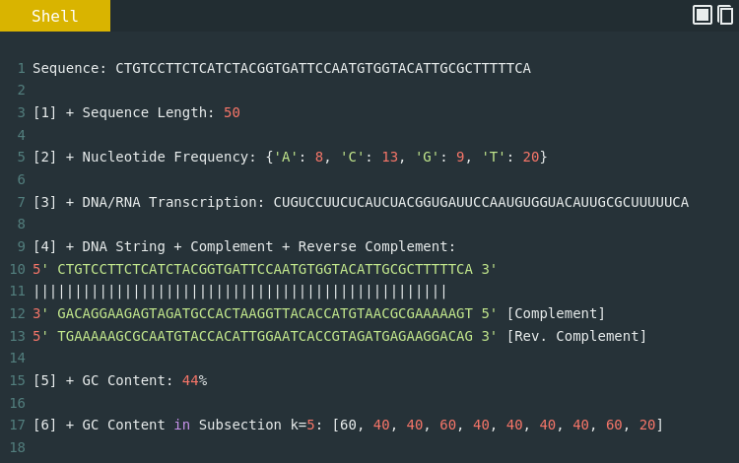Click the GC Content value 44%
739x463 pixels.
point(195,380)
